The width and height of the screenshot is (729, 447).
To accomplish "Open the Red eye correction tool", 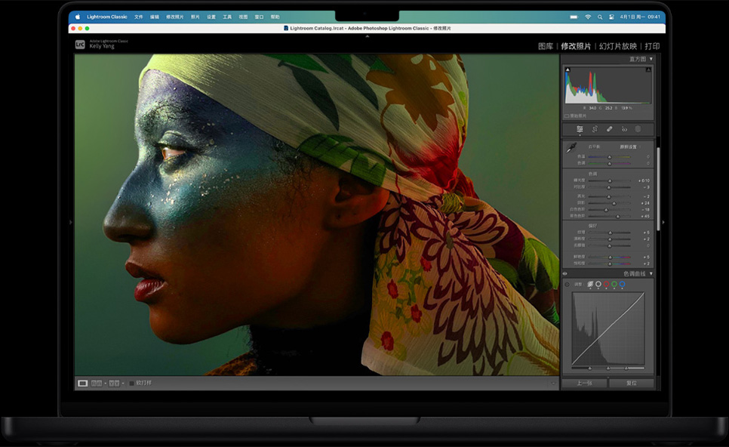I will (x=624, y=129).
